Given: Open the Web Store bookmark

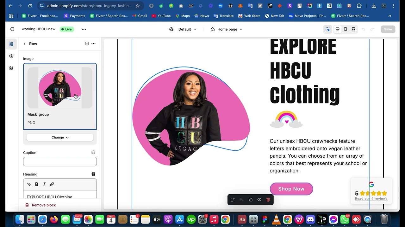Looking at the screenshot, I should tap(249, 16).
